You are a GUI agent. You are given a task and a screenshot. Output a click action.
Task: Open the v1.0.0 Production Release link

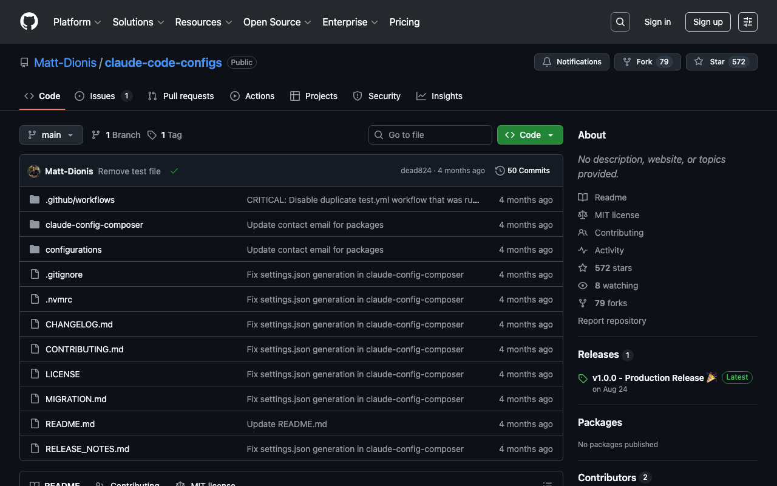tap(648, 378)
